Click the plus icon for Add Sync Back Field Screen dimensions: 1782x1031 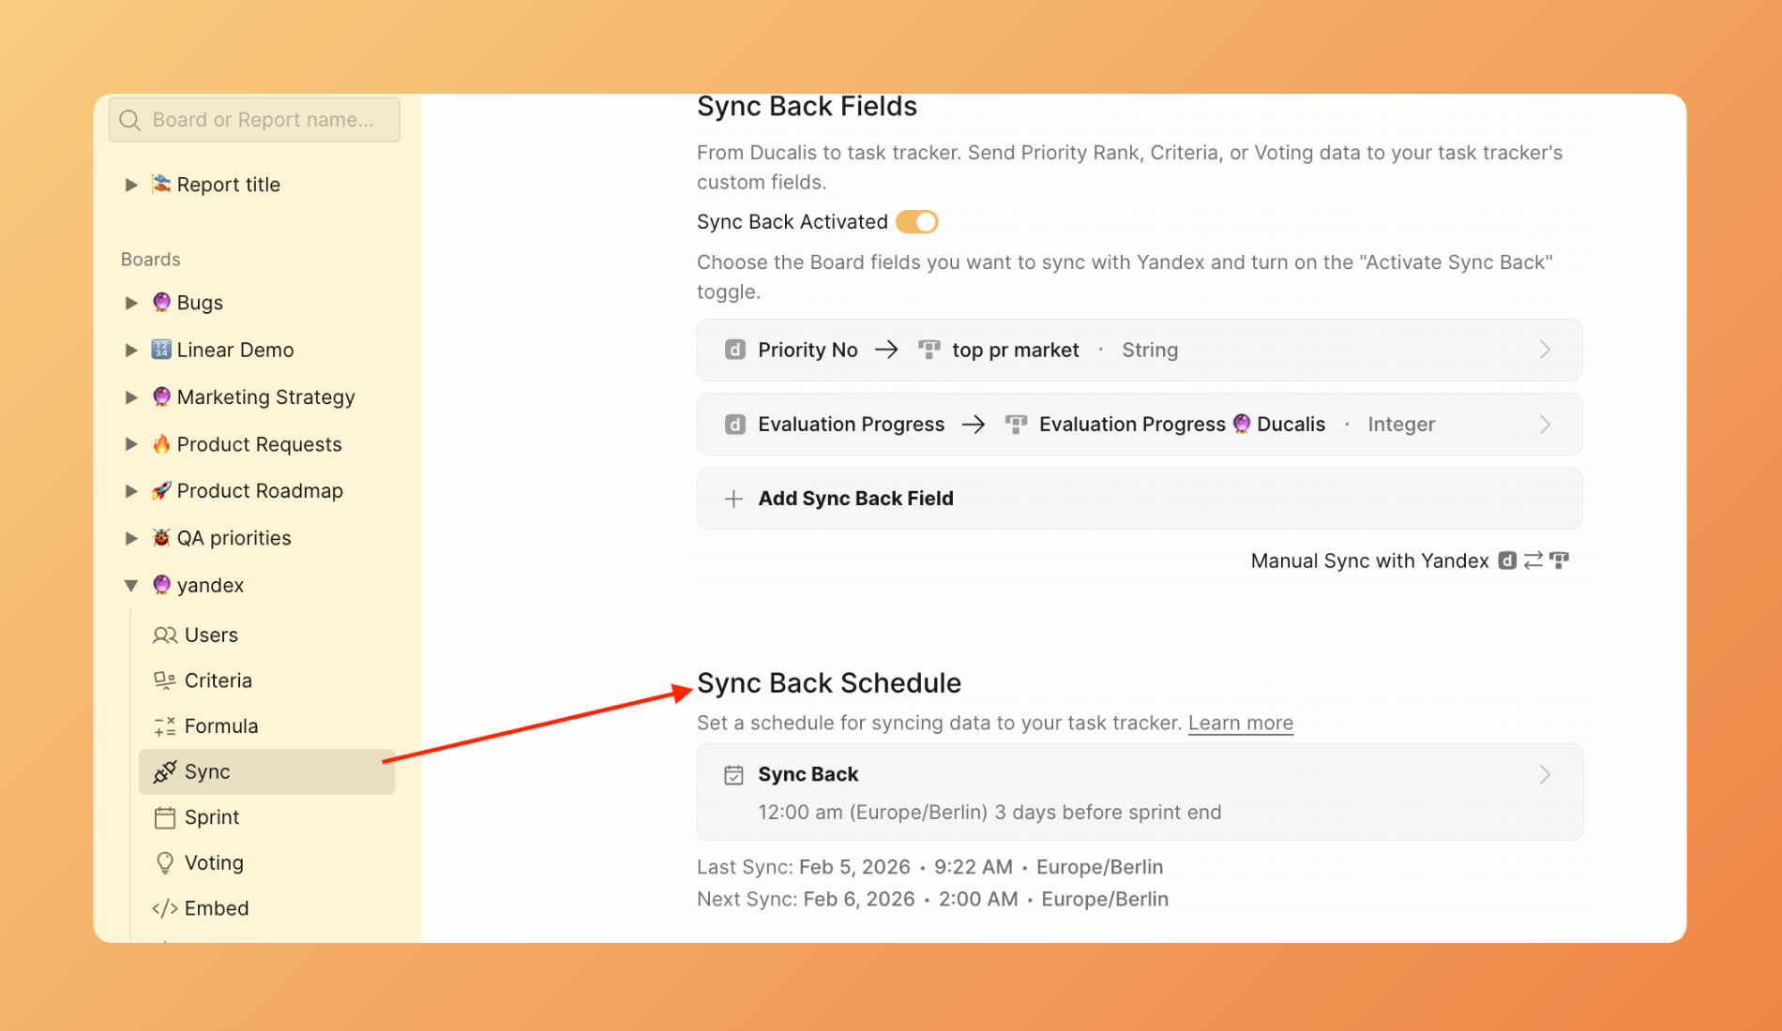733,499
